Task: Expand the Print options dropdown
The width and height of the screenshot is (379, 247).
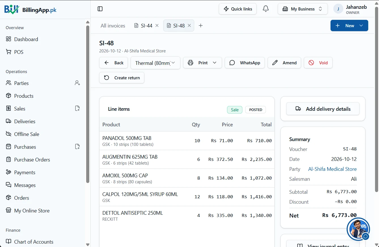Action: point(215,63)
